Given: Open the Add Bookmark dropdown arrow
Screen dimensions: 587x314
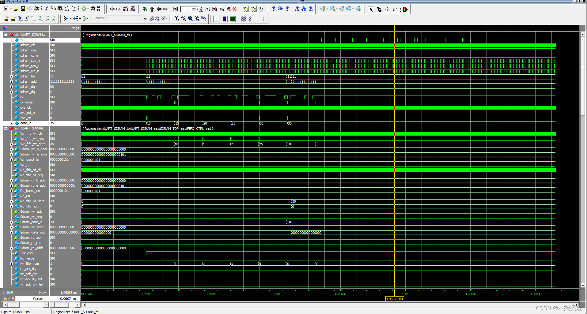Looking at the screenshot, I should click(327, 9).
